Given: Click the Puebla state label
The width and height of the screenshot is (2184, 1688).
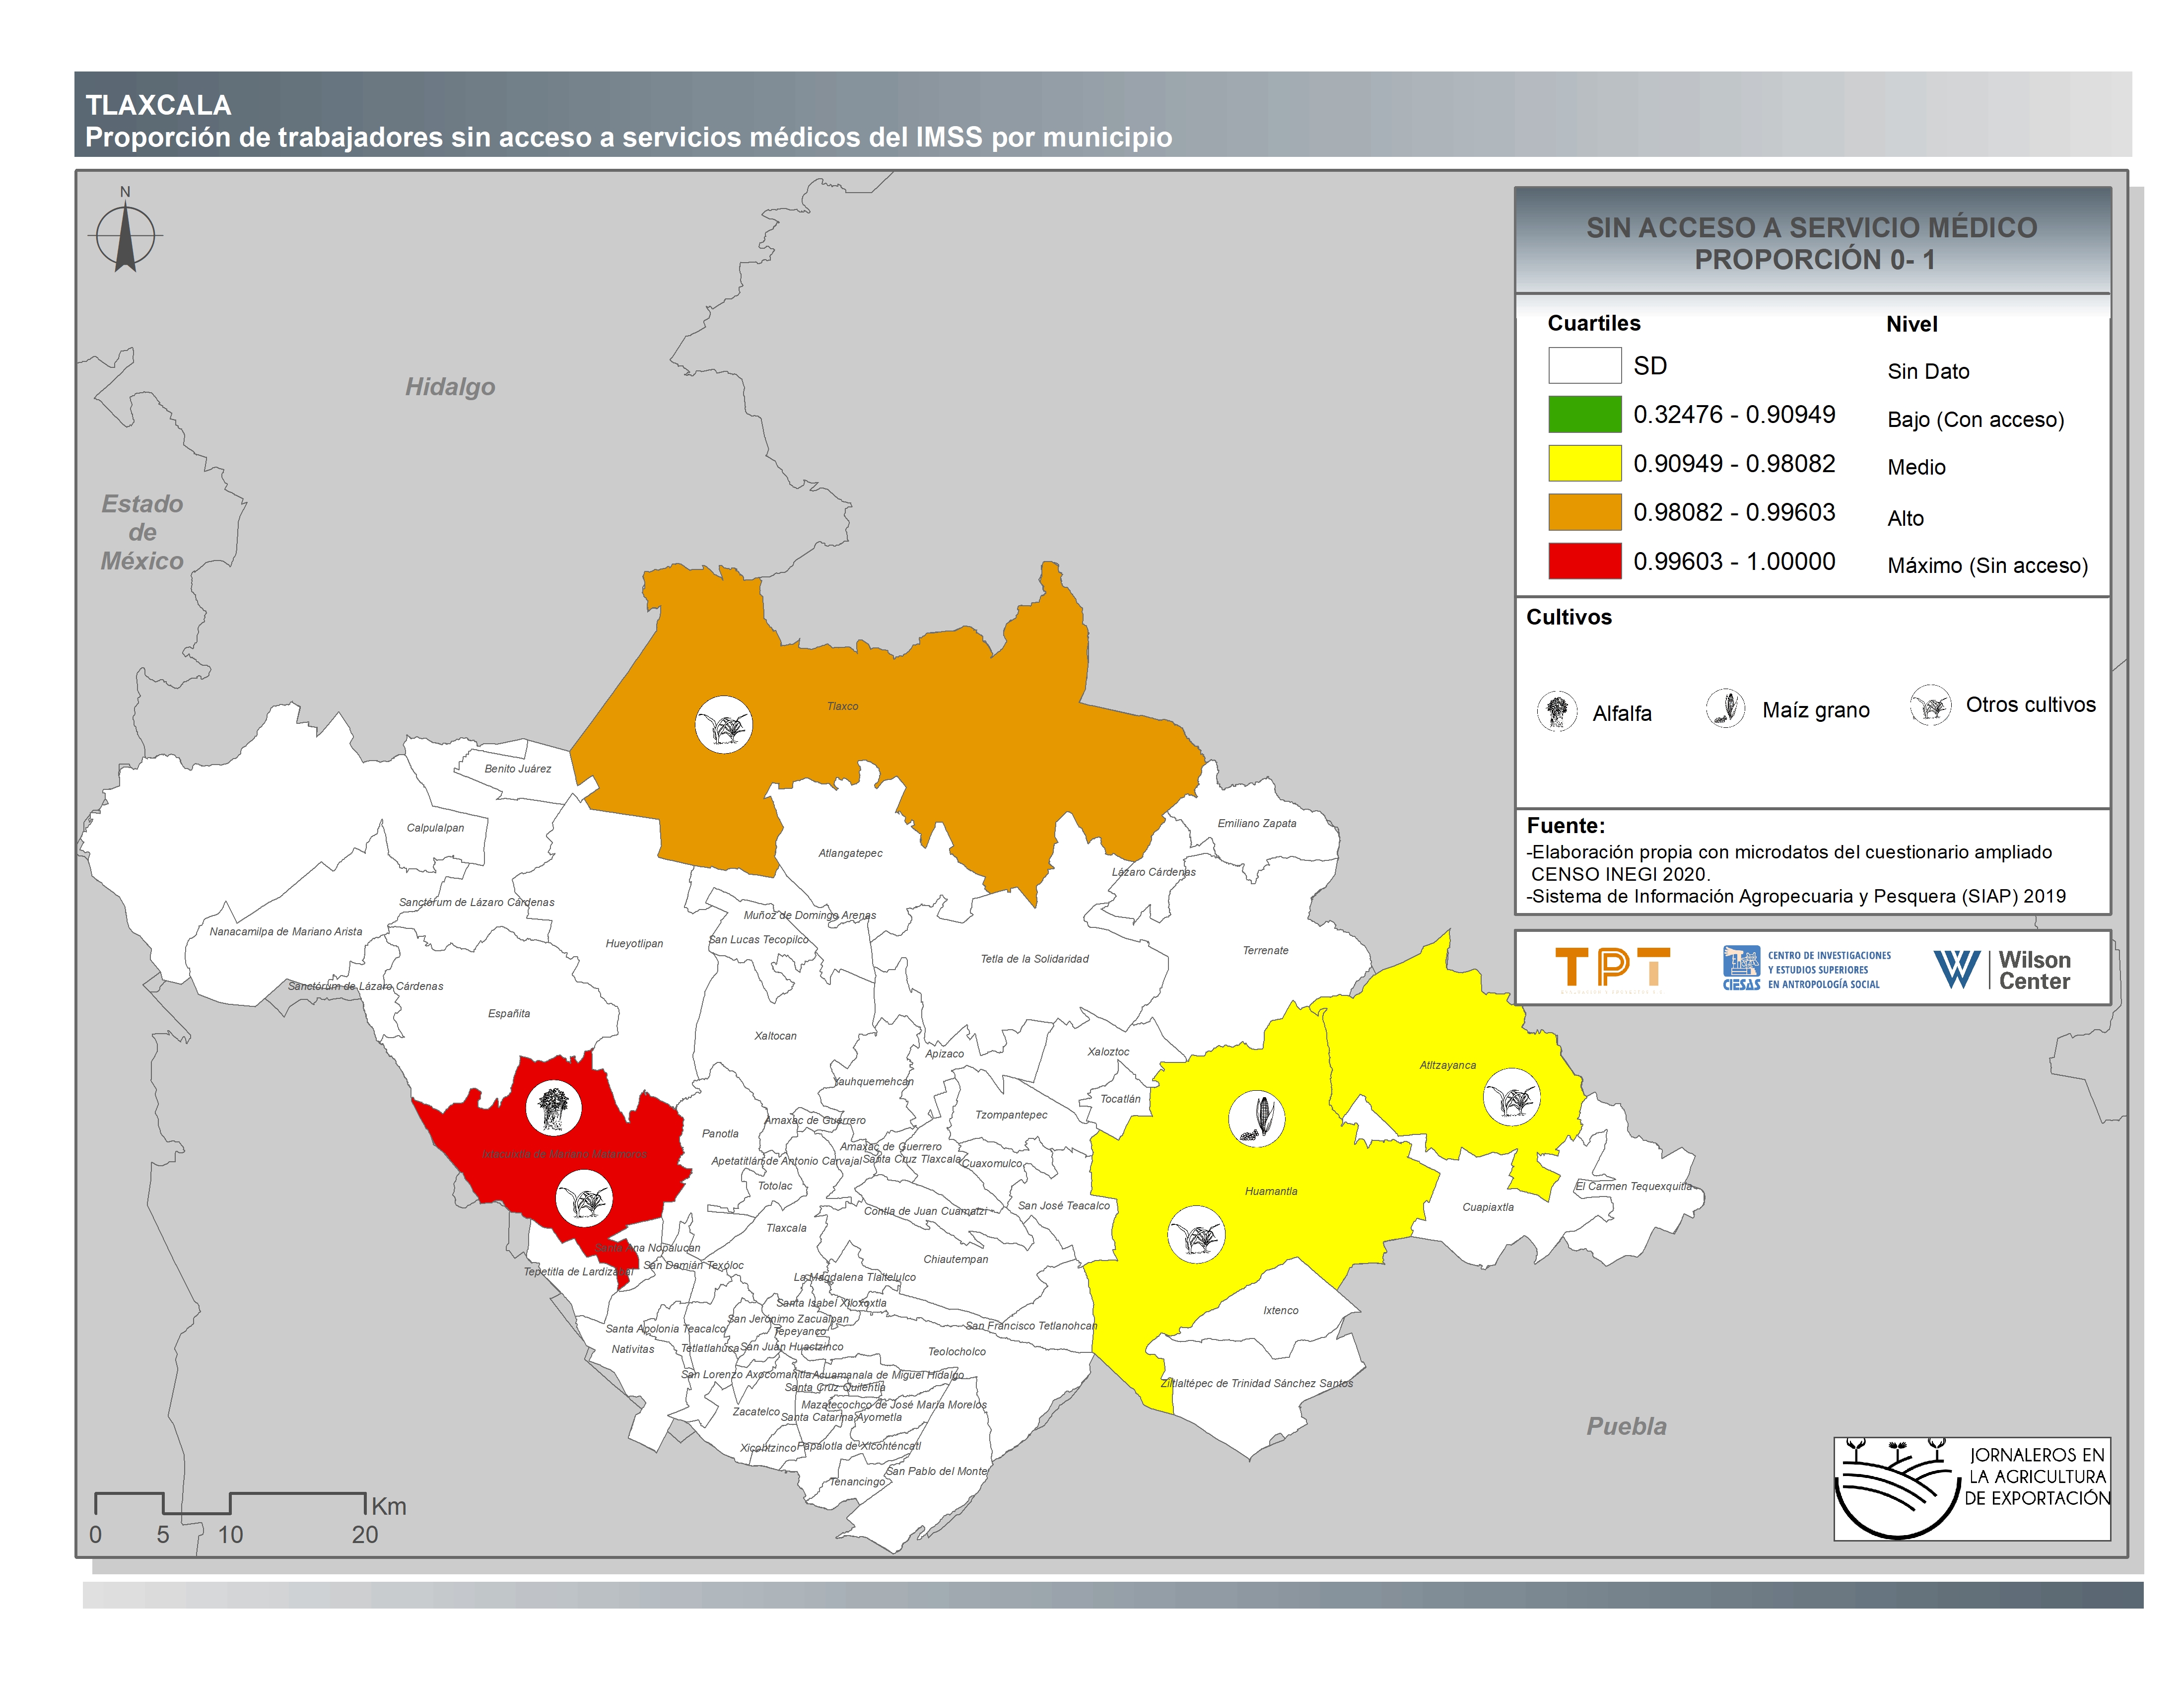Looking at the screenshot, I should [x=1626, y=1426].
